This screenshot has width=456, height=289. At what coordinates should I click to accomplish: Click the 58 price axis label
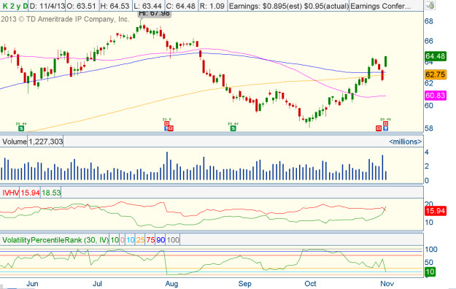point(429,128)
